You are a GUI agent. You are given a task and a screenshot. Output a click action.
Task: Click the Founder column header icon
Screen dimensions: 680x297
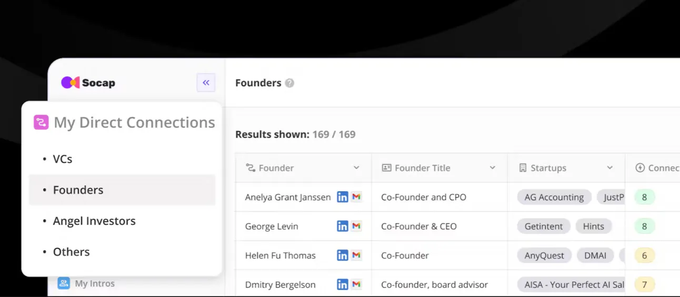[x=251, y=168]
